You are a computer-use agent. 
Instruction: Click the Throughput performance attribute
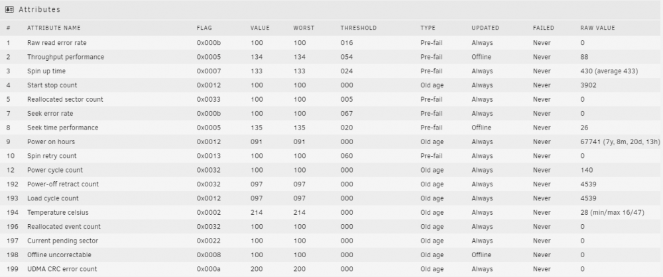(x=66, y=57)
